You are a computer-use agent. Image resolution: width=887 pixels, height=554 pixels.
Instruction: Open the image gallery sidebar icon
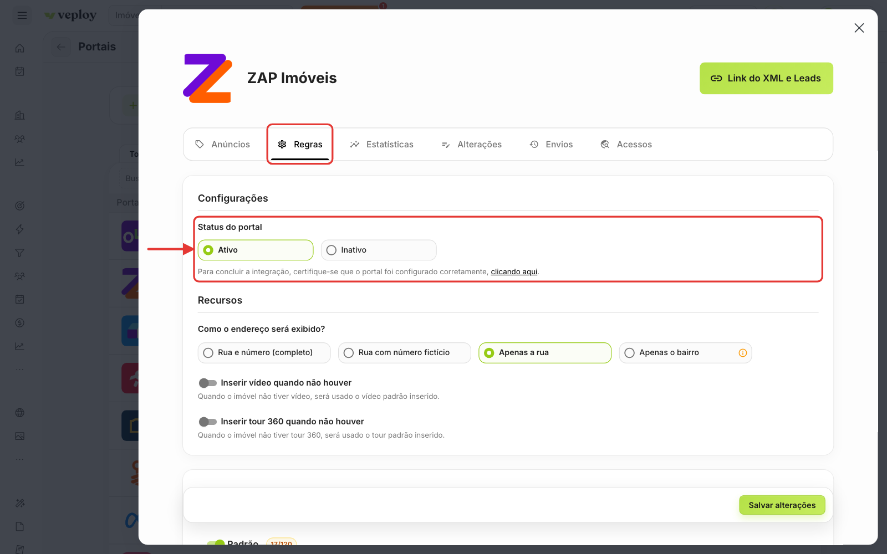click(20, 436)
